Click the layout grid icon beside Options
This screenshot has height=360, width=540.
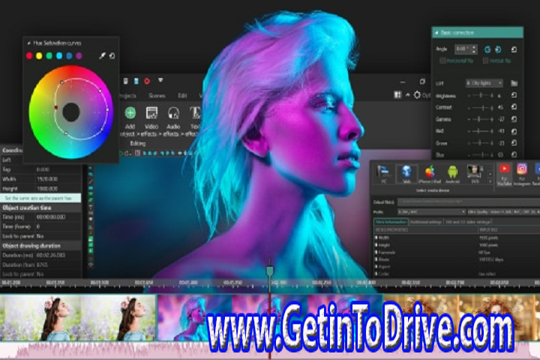point(397,94)
